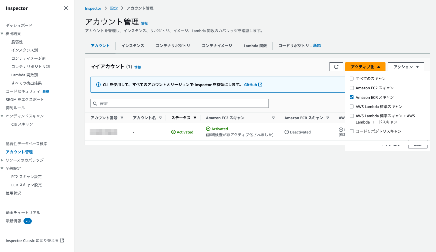Viewport: 436px width, 252px height.
Task: Open コンテナイメージ別 in sidebar
Action: tap(28, 58)
